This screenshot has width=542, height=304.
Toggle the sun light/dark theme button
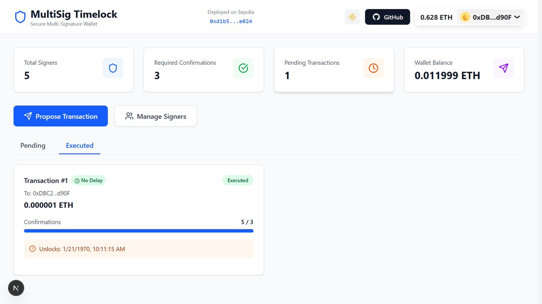point(352,17)
